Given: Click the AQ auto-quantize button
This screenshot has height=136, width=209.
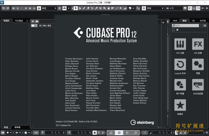Looking at the screenshot, I should click(36, 133).
